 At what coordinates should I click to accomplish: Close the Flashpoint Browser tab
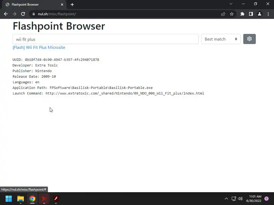pos(62,5)
